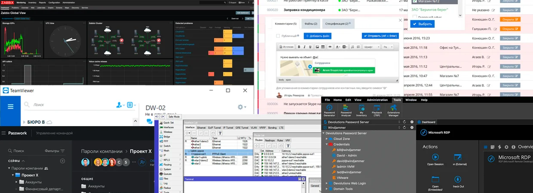Select Агаев Владислав mention suggestion

pyautogui.click(x=343, y=70)
